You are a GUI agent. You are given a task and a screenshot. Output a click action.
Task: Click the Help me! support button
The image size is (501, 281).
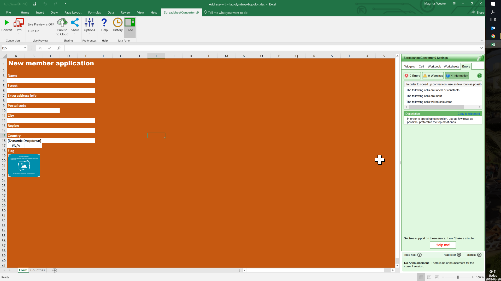coord(443,245)
